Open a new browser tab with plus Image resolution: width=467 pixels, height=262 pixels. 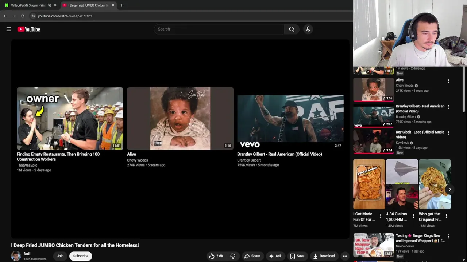tap(121, 5)
